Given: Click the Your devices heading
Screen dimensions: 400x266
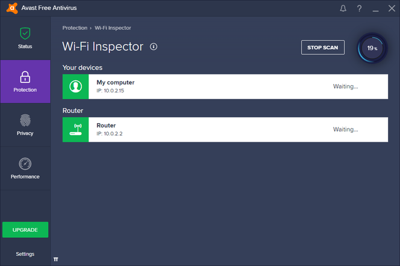Looking at the screenshot, I should 82,67.
